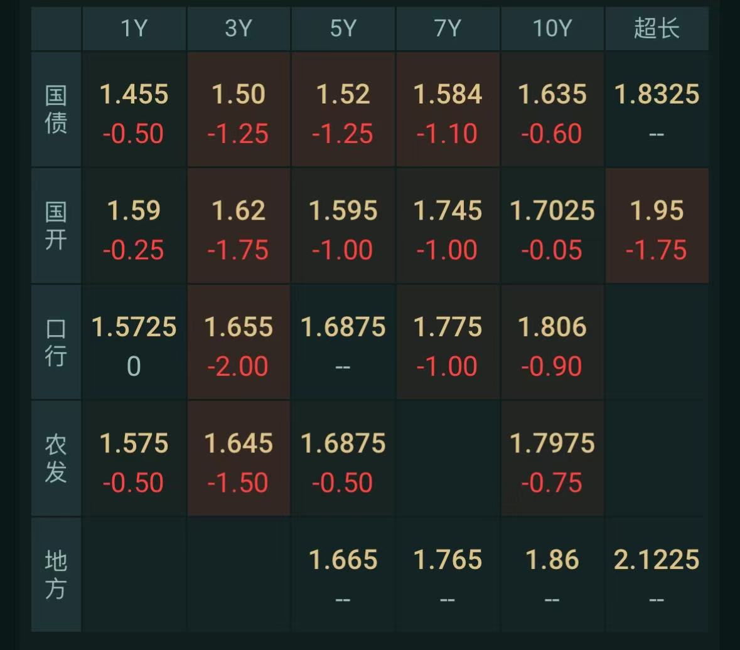740x650 pixels.
Task: Click the 国开 row label
Action: pos(56,226)
